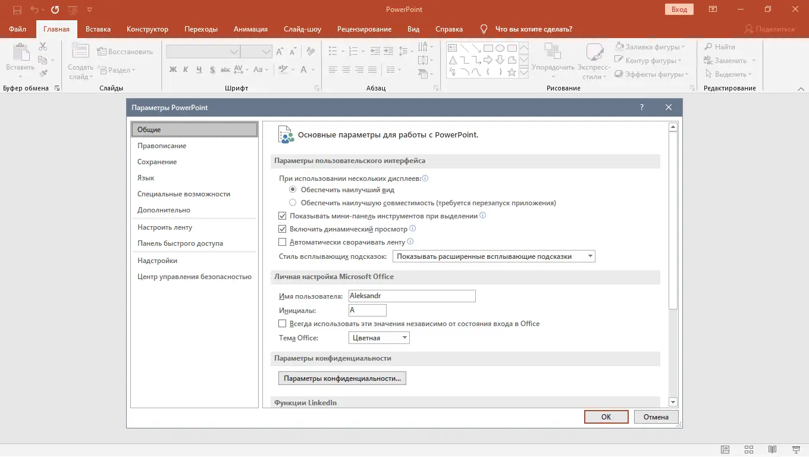Viewport: 809px width, 457px height.
Task: Click the Undo arrow in the quick access toolbar
Action: tap(35, 10)
